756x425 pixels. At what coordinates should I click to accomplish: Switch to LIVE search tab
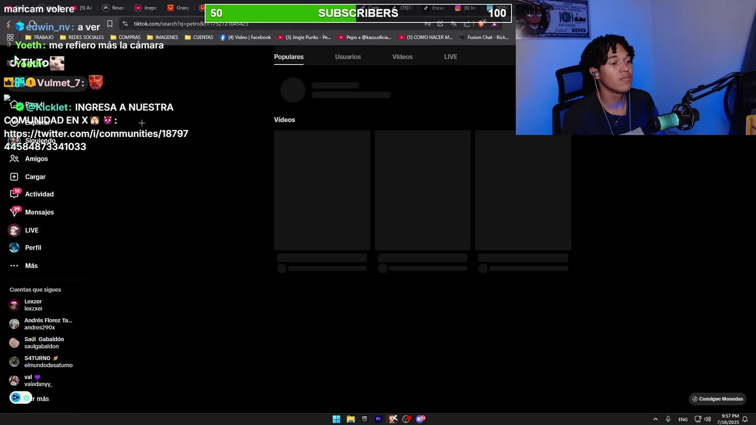pyautogui.click(x=451, y=57)
